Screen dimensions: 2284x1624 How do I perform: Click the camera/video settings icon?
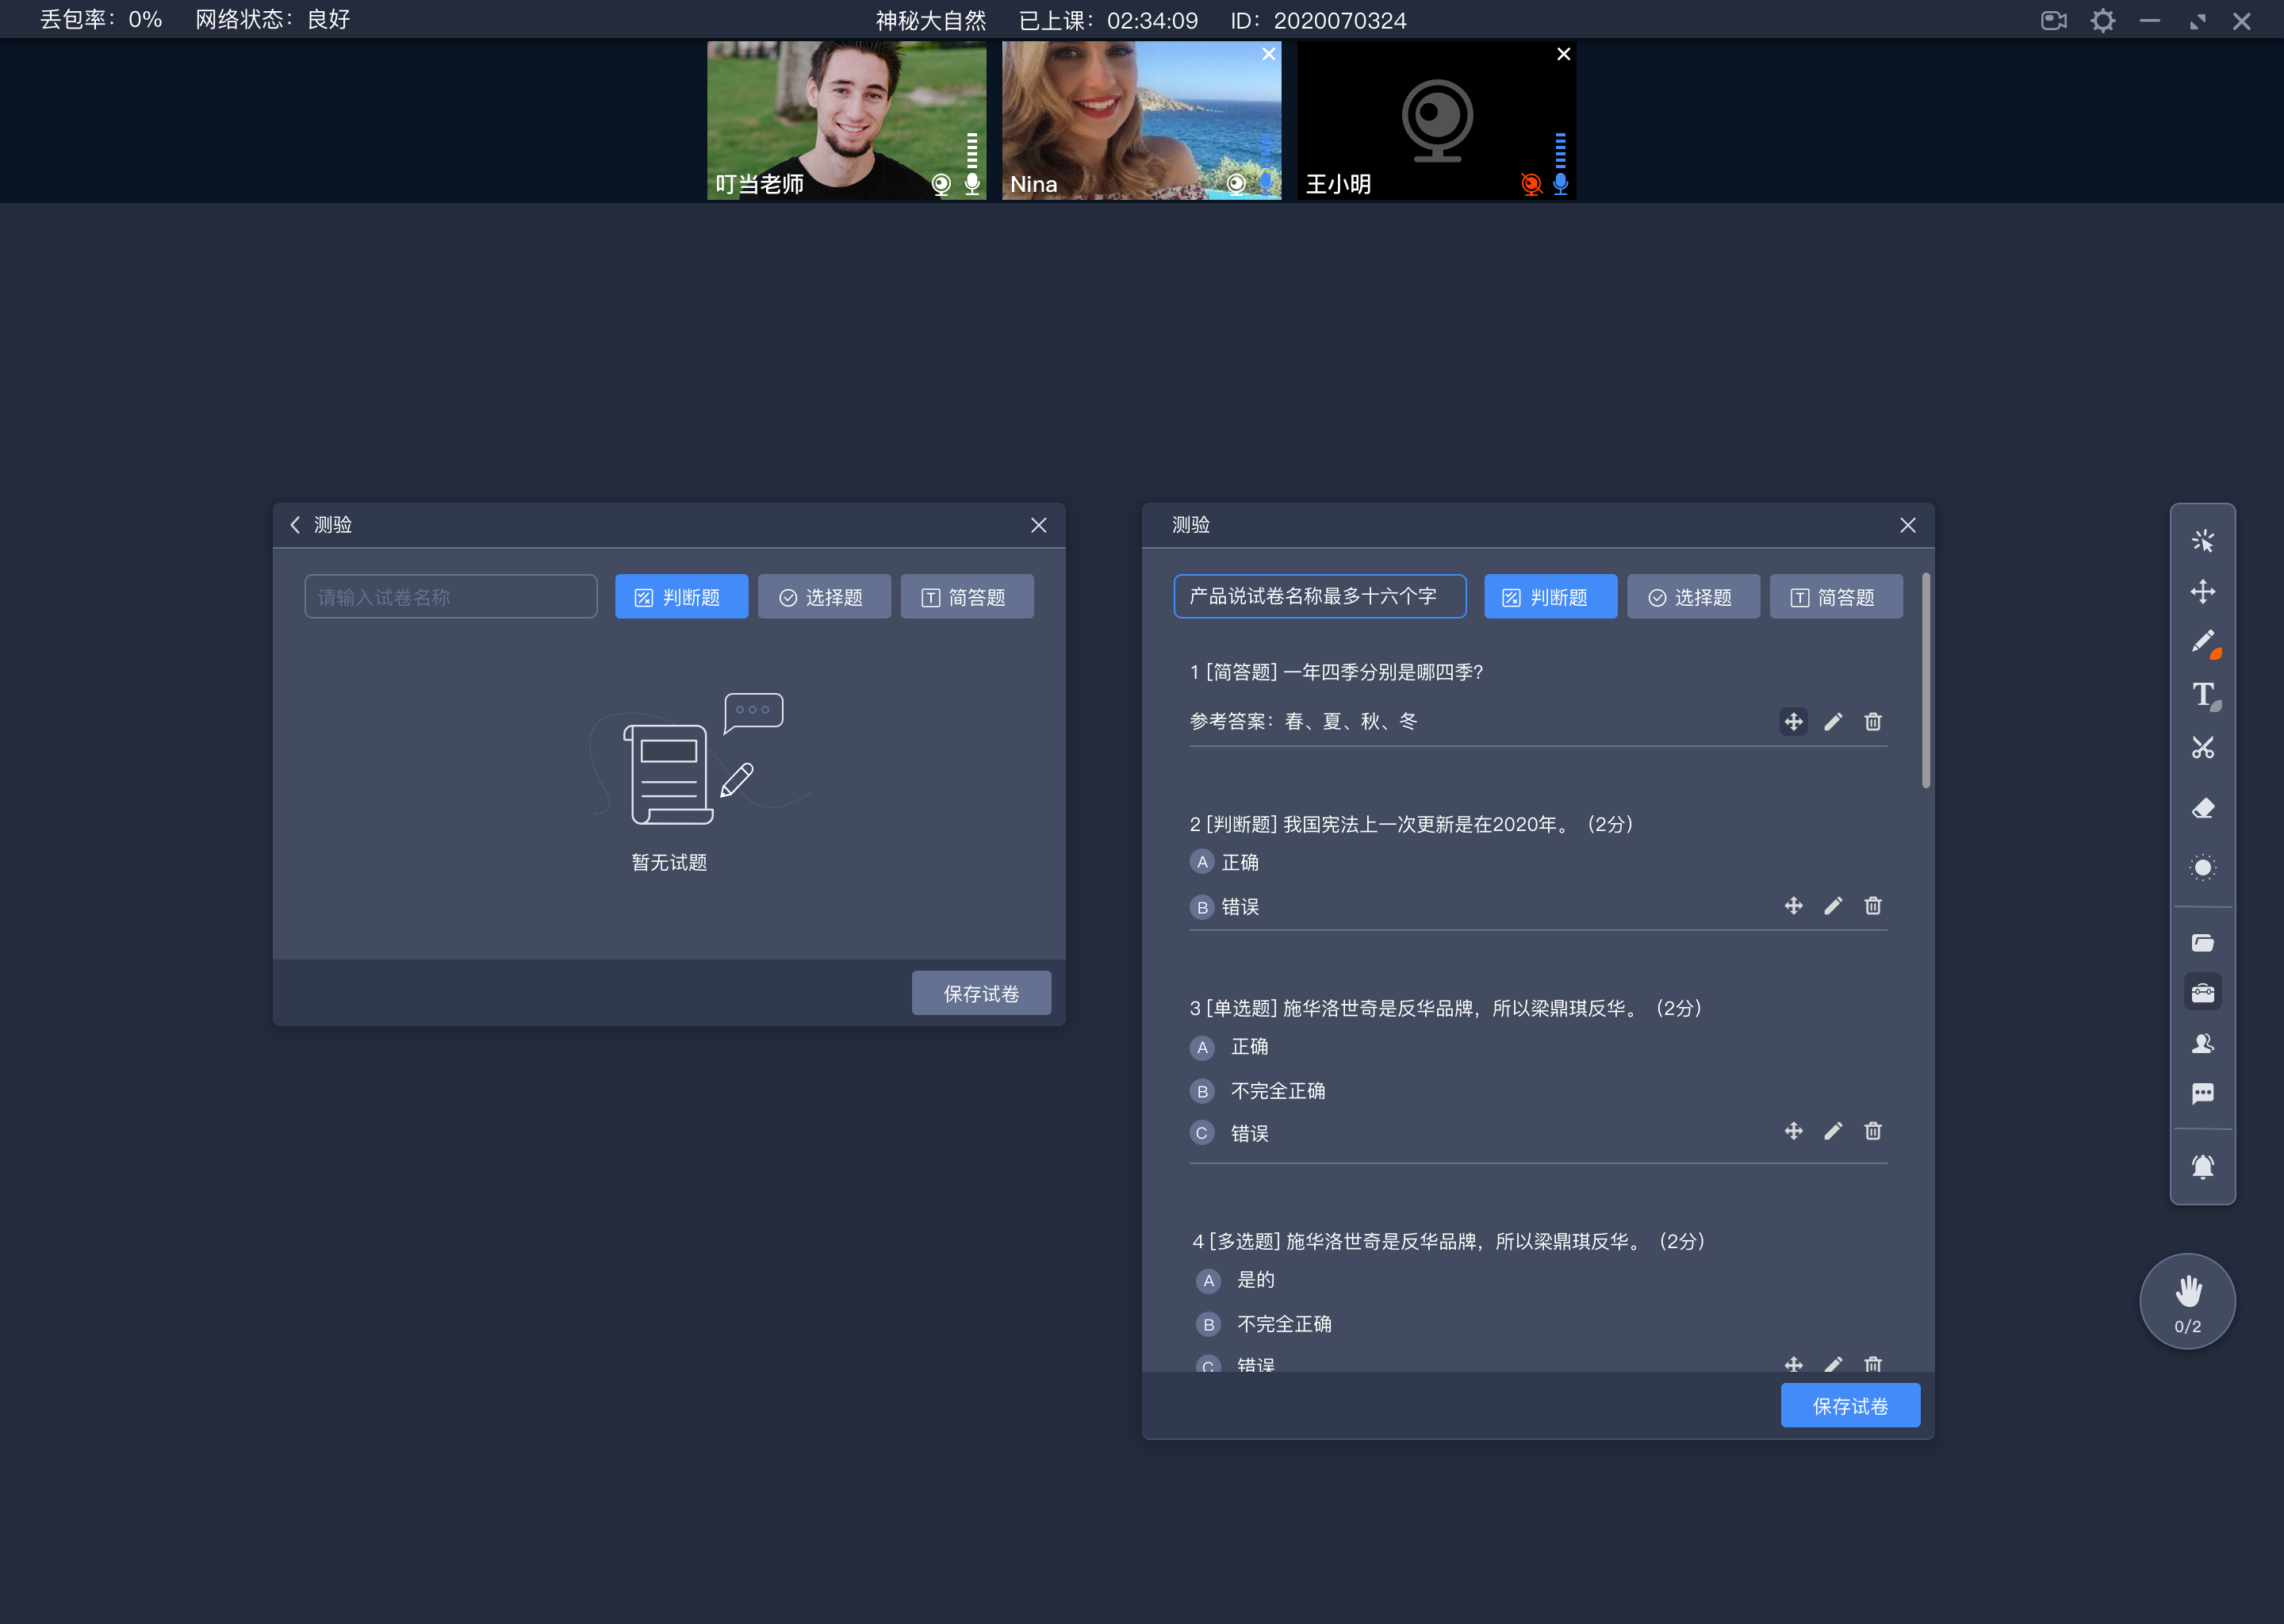[x=2052, y=19]
